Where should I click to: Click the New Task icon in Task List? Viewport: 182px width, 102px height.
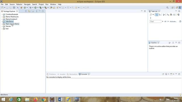151,15
